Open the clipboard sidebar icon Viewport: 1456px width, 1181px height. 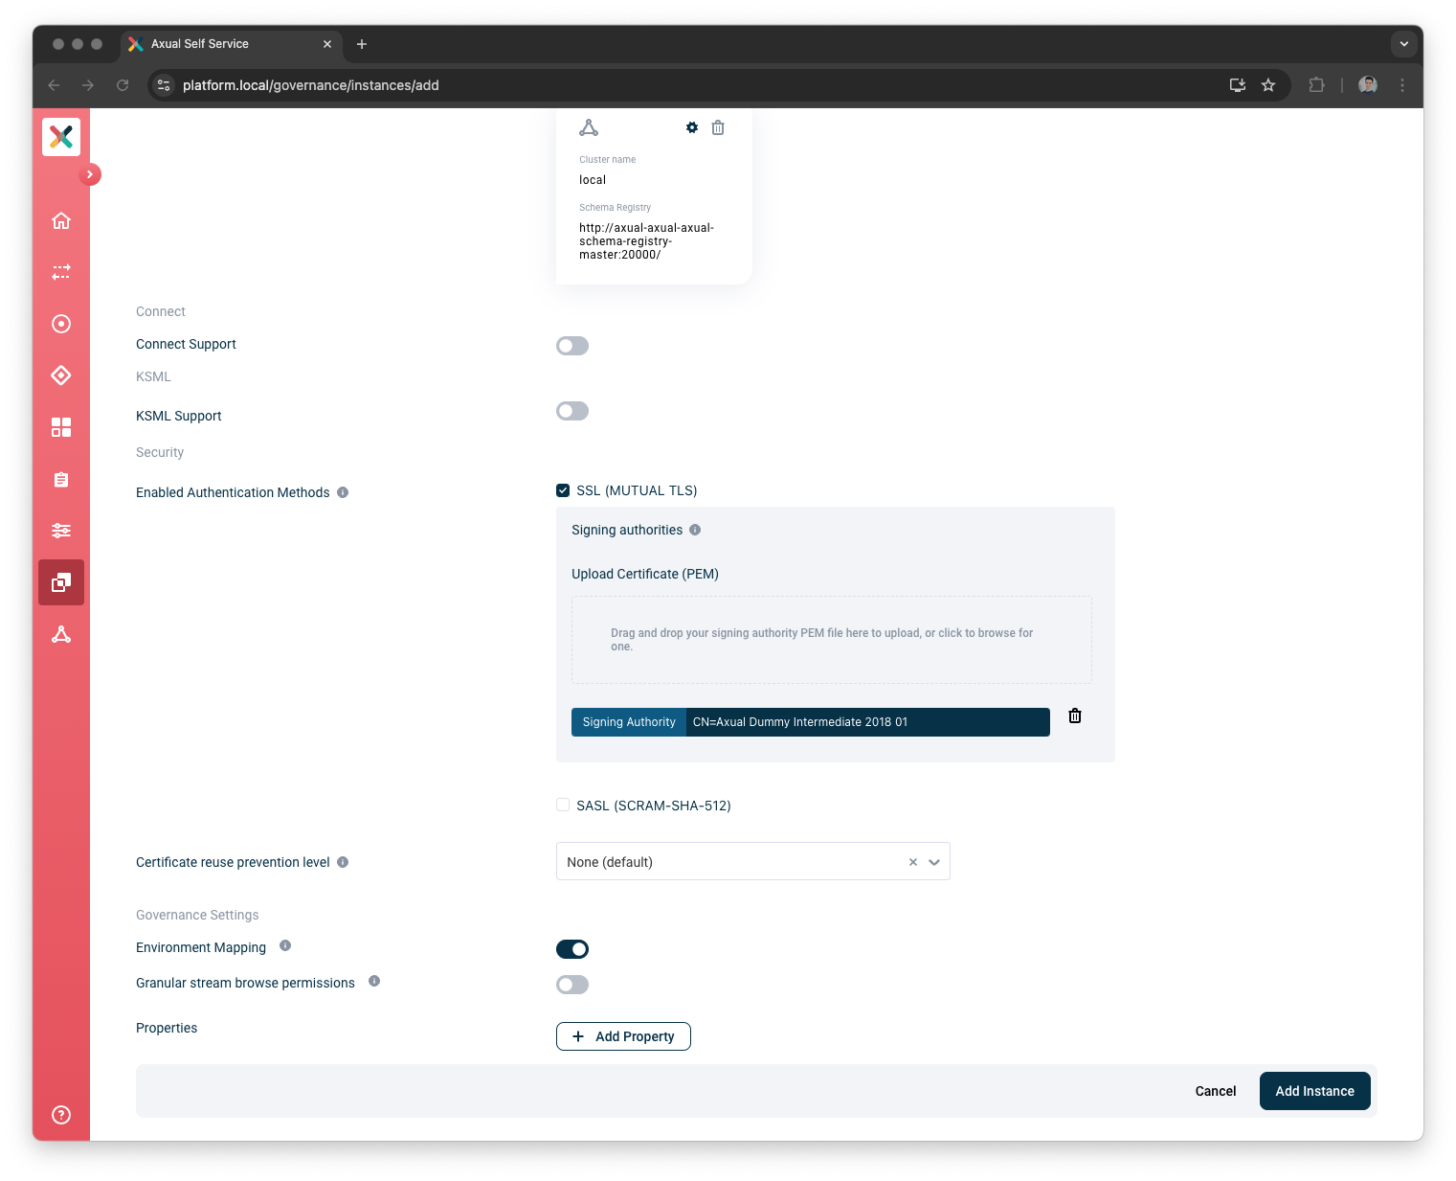coord(61,479)
